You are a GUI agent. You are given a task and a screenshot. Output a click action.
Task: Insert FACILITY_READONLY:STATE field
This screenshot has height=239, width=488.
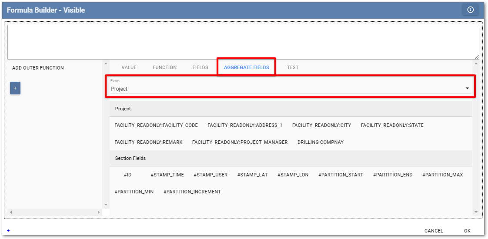392,125
